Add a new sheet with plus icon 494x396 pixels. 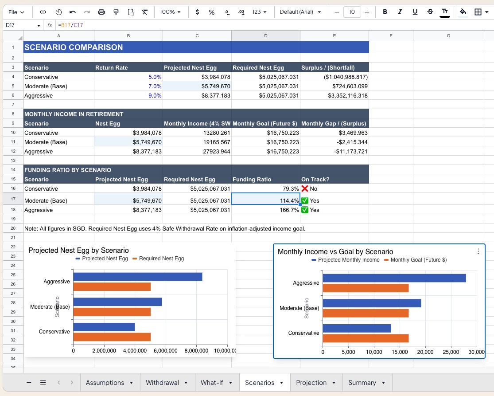click(x=29, y=382)
